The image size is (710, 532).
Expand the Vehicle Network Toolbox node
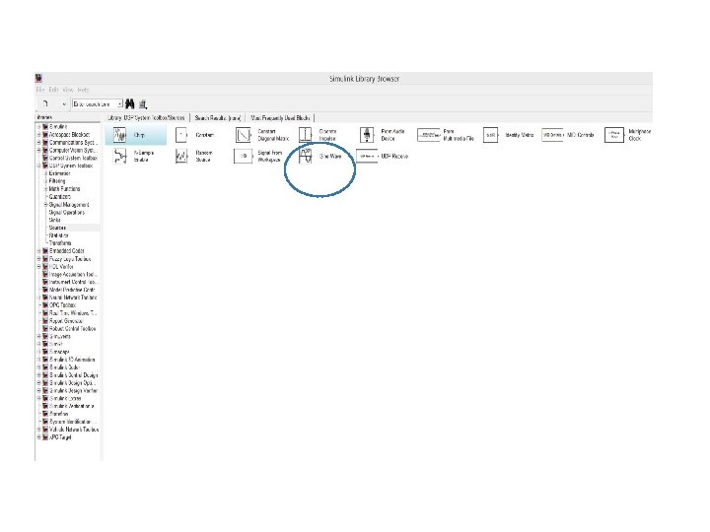coord(38,429)
